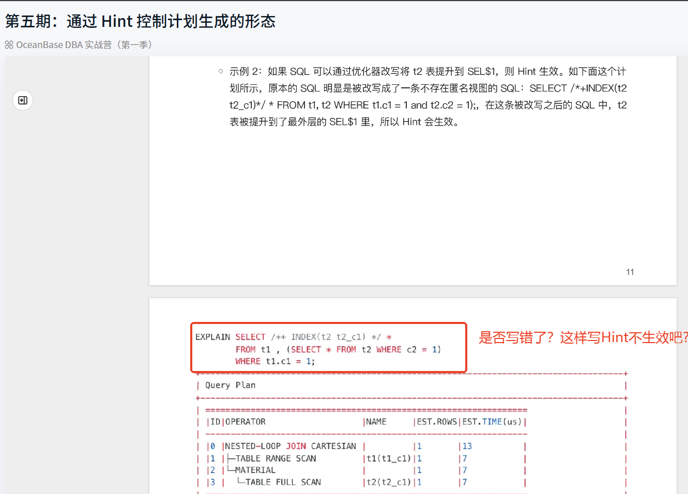The width and height of the screenshot is (688, 494).
Task: Open the OceanBase DBA 实战营（第一季）link
Action: tap(84, 45)
